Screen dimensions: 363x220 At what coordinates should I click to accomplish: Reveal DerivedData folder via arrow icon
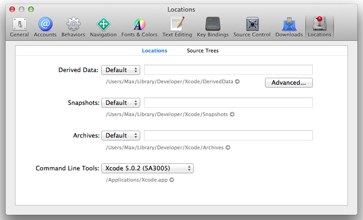click(237, 81)
